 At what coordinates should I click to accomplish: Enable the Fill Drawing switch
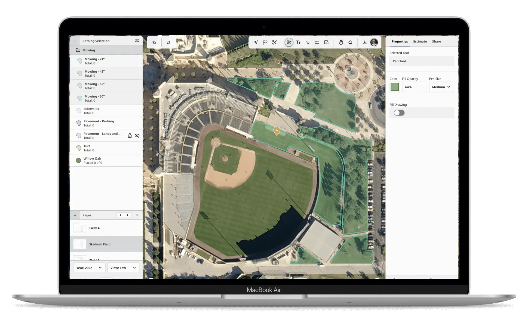pos(399,113)
